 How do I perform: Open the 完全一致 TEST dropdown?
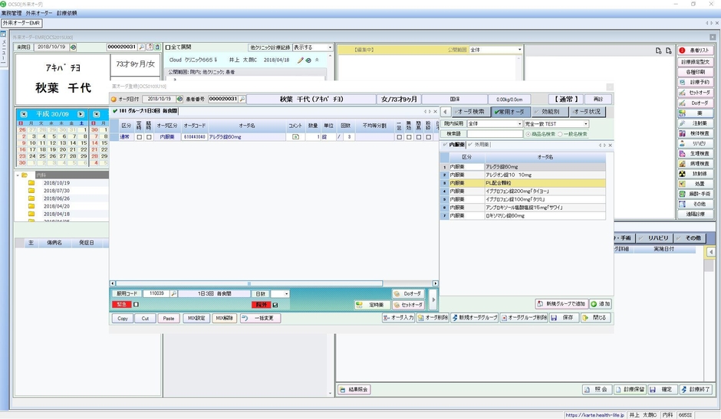click(556, 123)
